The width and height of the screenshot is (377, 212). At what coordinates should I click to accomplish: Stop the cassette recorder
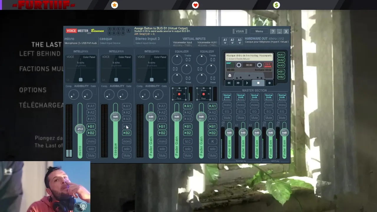point(258,83)
